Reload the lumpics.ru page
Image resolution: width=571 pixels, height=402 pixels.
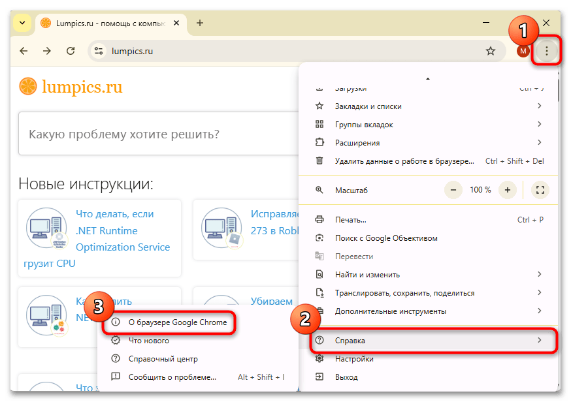click(71, 51)
